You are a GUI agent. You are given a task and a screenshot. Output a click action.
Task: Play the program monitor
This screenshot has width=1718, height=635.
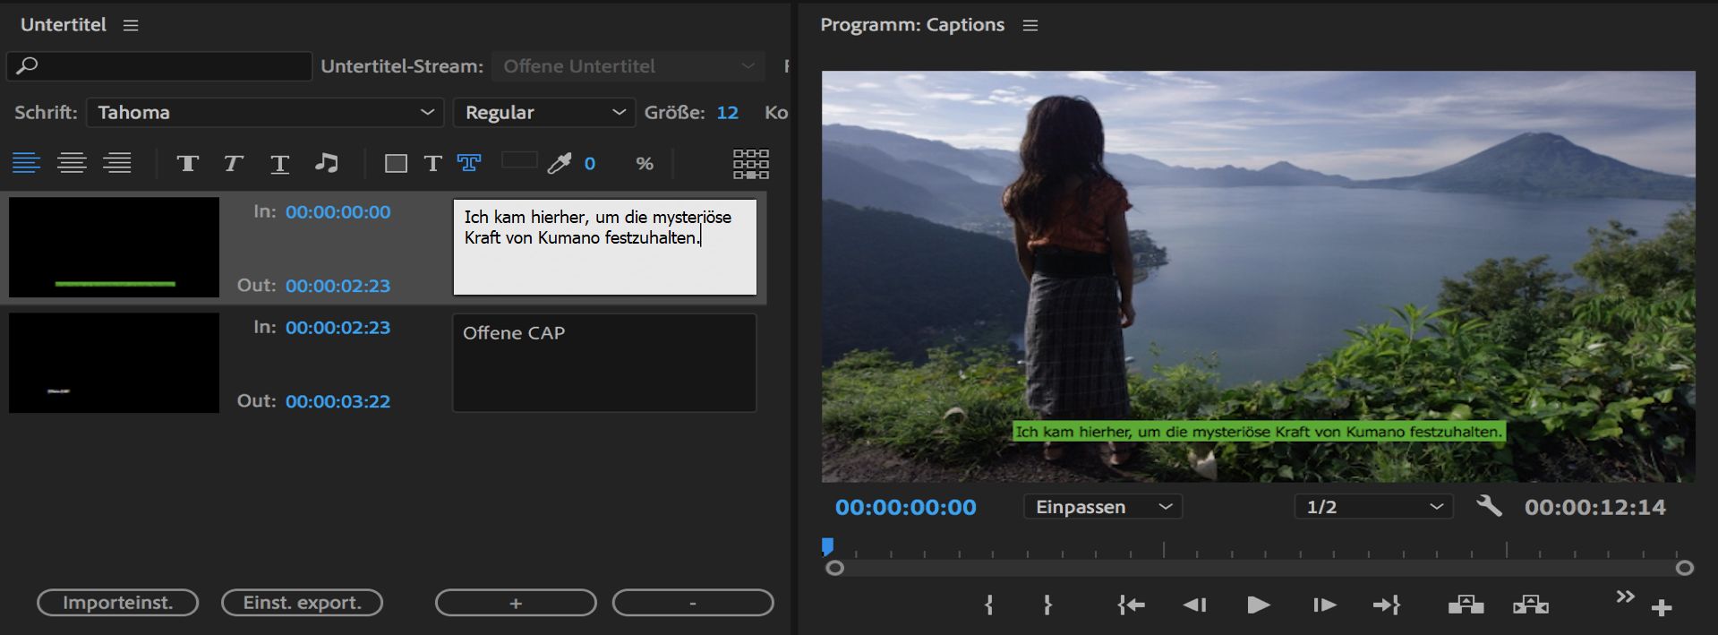click(x=1258, y=605)
